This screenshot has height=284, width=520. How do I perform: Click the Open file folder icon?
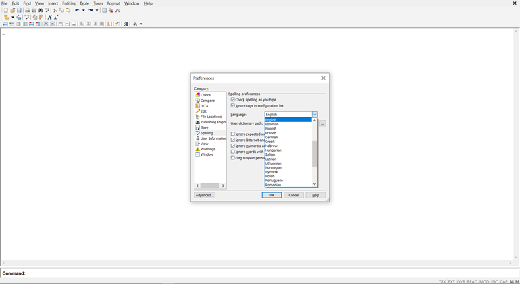click(13, 11)
